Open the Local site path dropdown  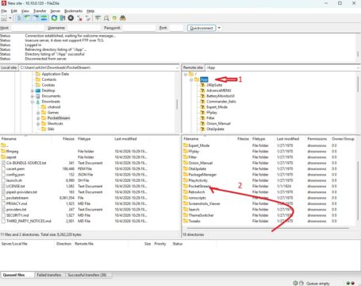pyautogui.click(x=177, y=68)
